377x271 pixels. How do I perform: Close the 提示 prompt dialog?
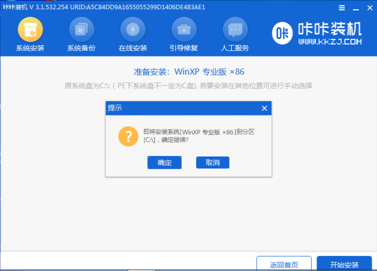click(x=264, y=108)
